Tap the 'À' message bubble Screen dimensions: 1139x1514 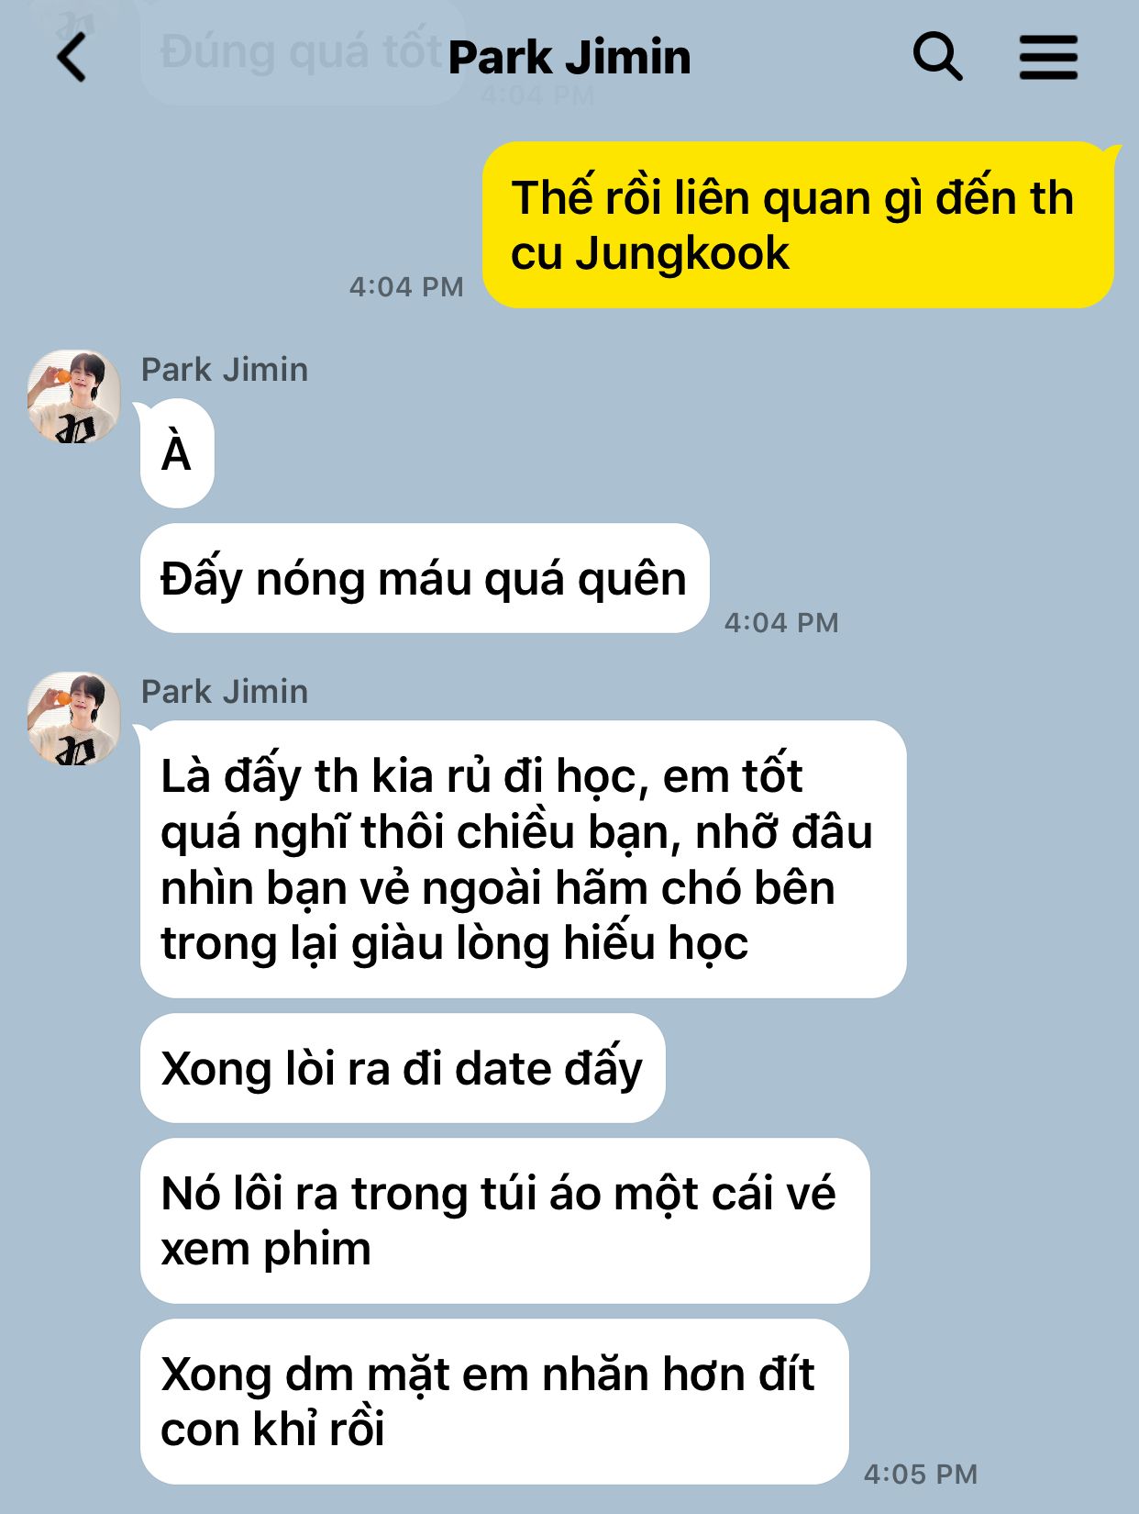(177, 453)
